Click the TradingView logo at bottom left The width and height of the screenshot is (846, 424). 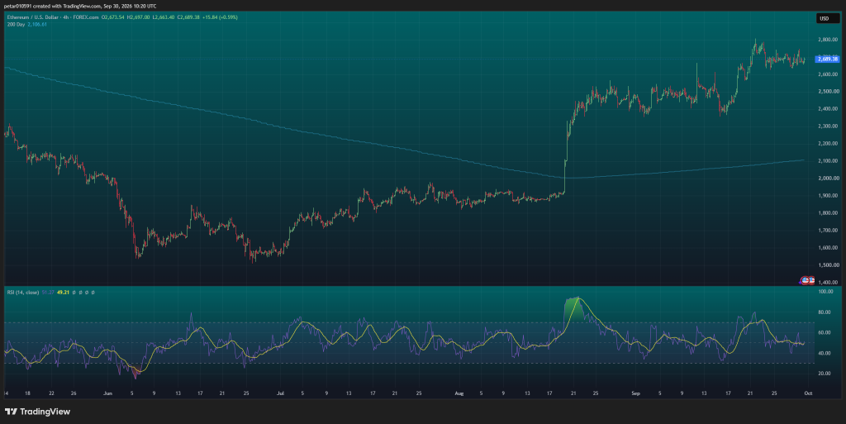point(37,412)
